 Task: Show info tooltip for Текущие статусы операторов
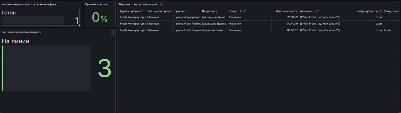(162, 5)
